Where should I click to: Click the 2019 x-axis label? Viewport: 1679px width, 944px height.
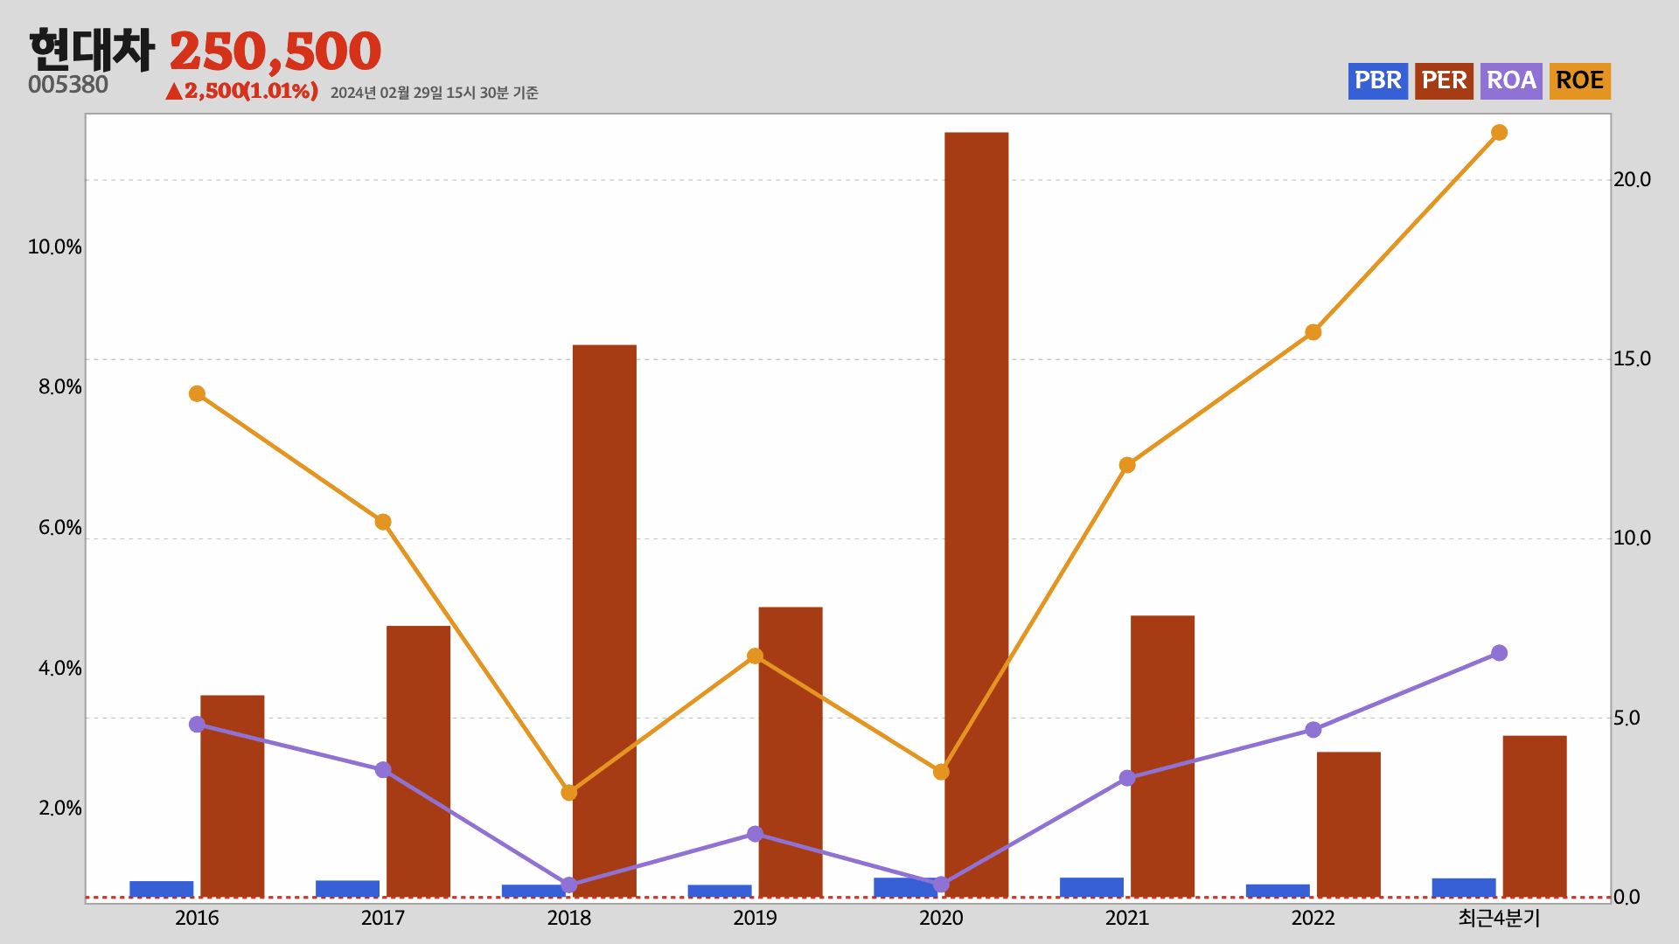coord(756,918)
